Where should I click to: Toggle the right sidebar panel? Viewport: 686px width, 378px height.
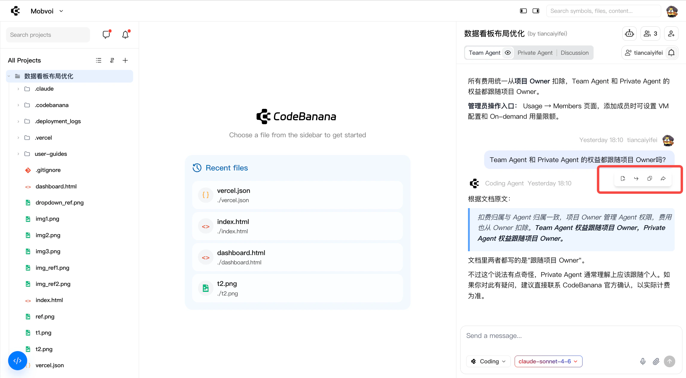tap(536, 11)
